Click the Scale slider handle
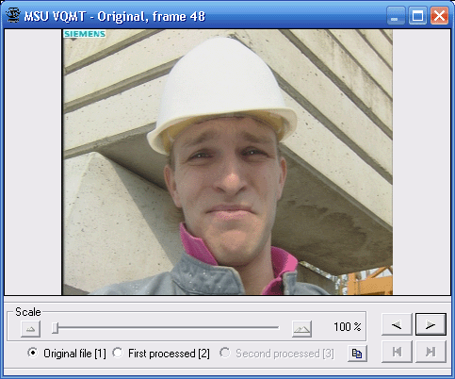455x379 pixels. [x=55, y=328]
